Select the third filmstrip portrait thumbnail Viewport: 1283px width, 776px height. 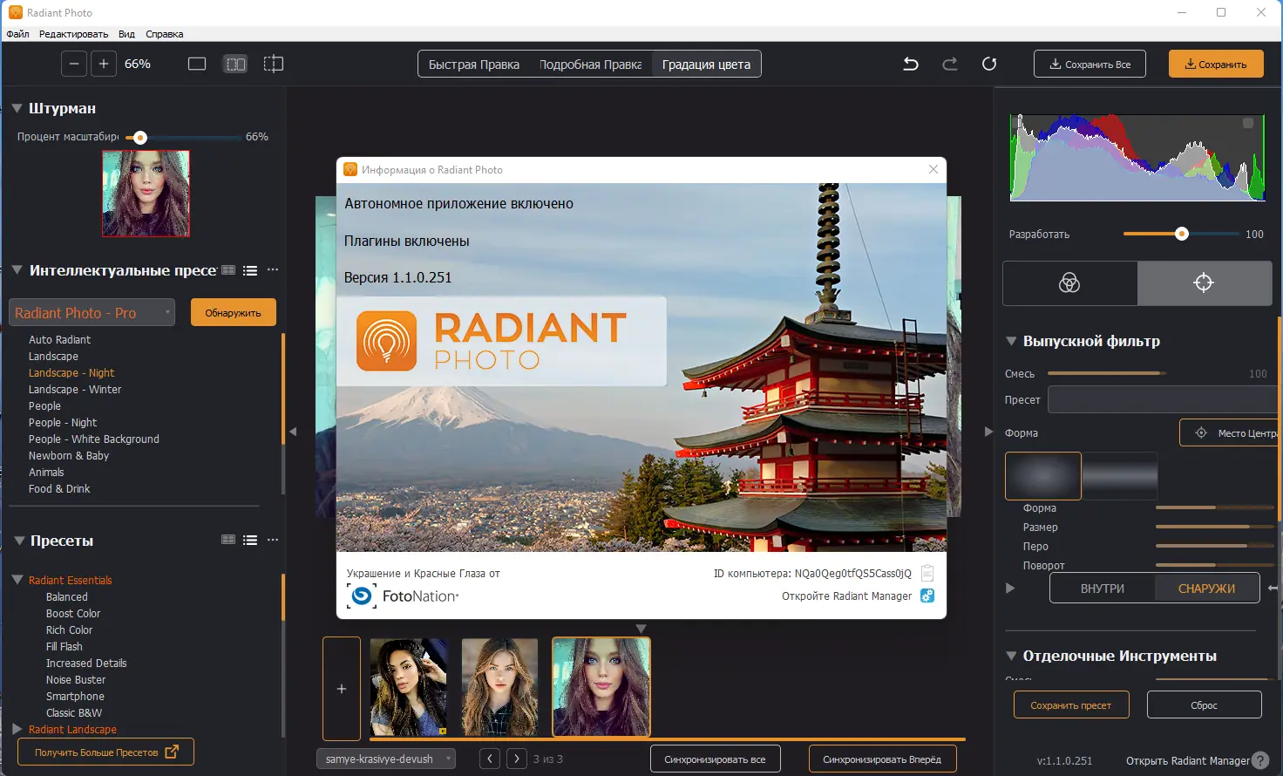click(x=601, y=687)
